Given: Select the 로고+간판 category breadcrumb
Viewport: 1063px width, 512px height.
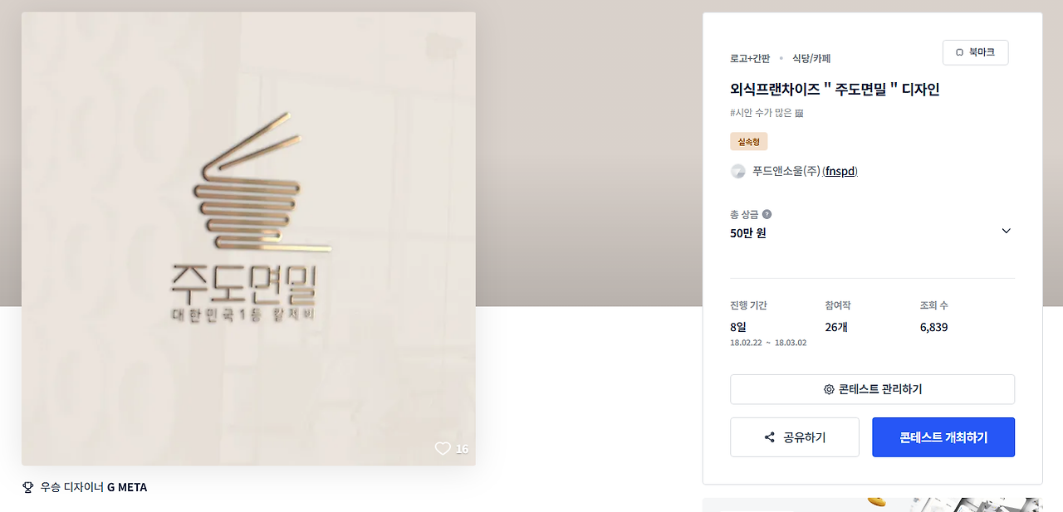Looking at the screenshot, I should tap(750, 58).
